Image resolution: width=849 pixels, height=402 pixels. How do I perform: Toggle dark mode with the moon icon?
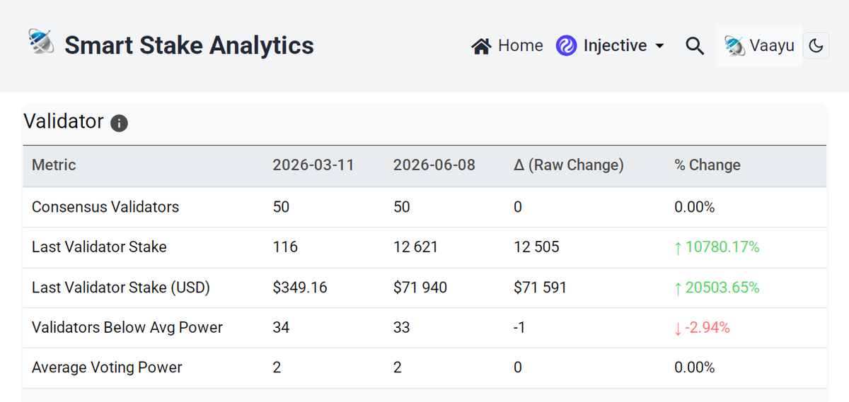(816, 46)
